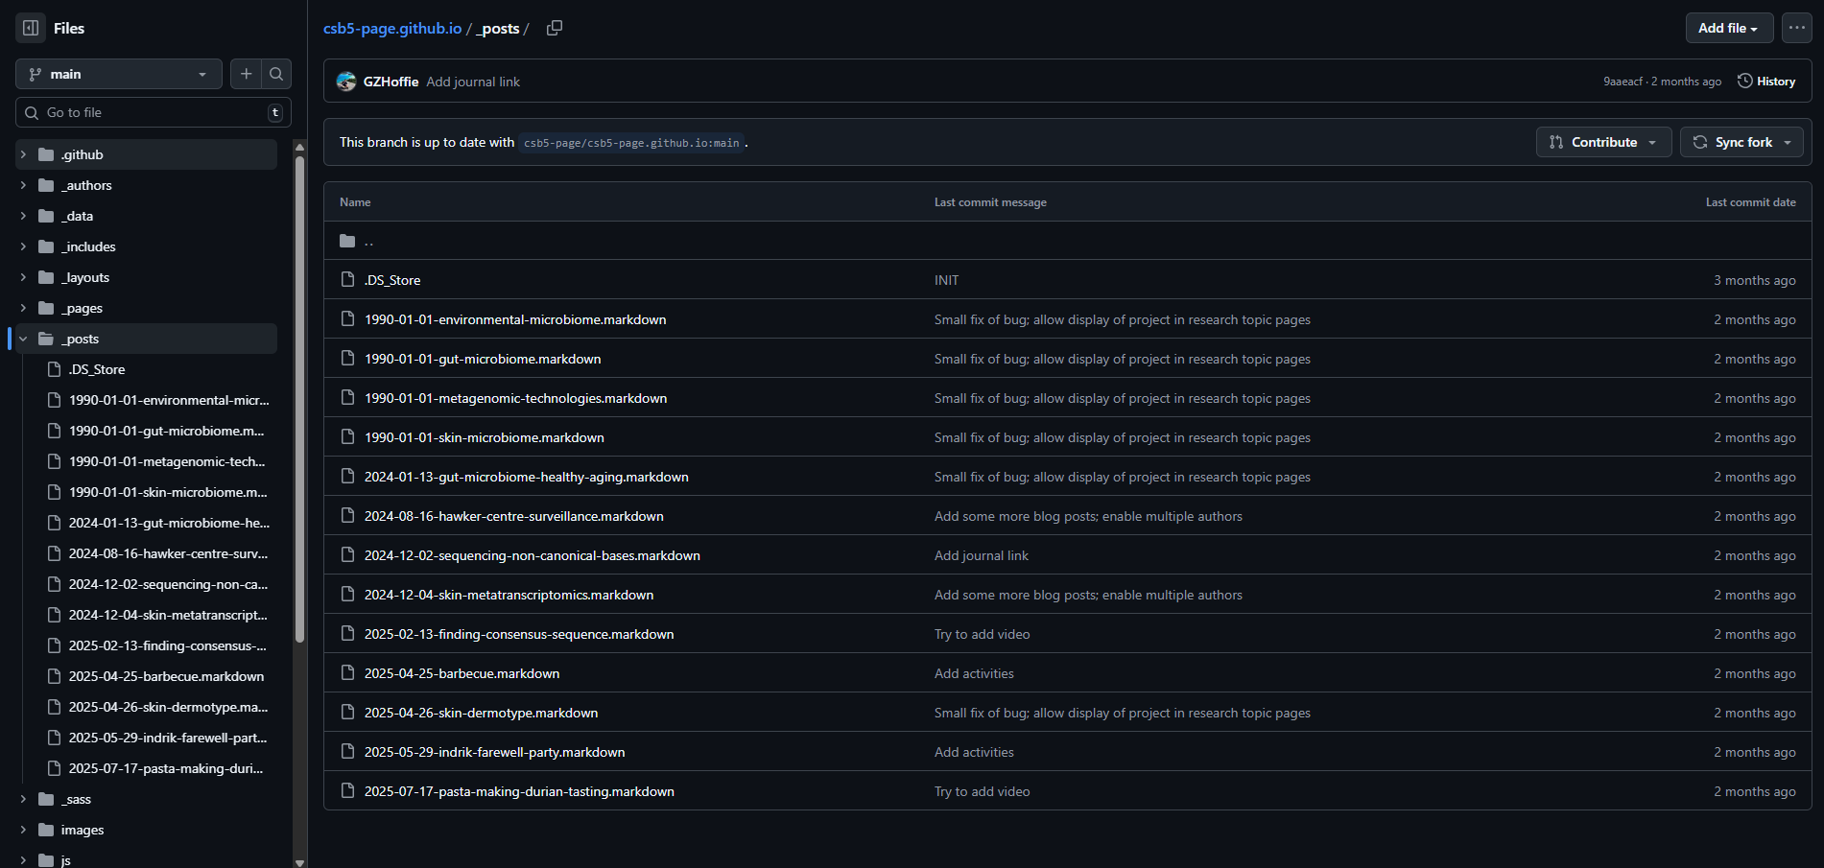The width and height of the screenshot is (1824, 868).
Task: Open the Sync fork dropdown
Action: tap(1741, 142)
